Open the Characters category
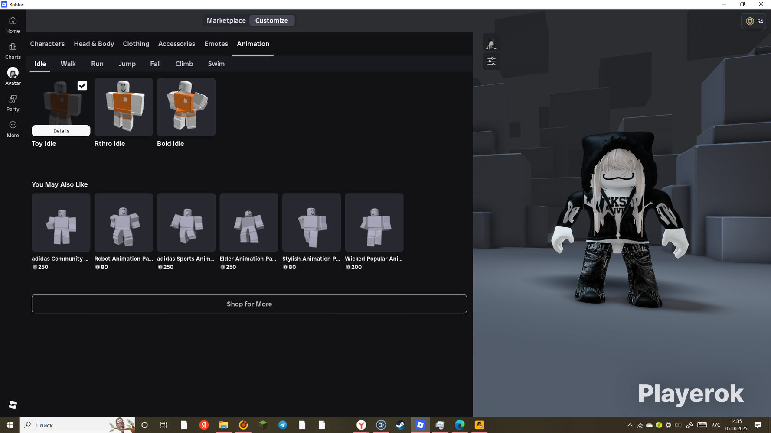771x433 pixels. tap(47, 44)
